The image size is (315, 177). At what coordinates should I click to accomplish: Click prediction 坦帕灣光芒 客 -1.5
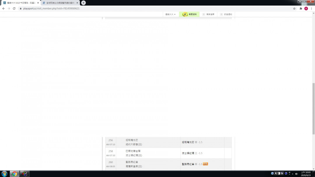pos(192,142)
